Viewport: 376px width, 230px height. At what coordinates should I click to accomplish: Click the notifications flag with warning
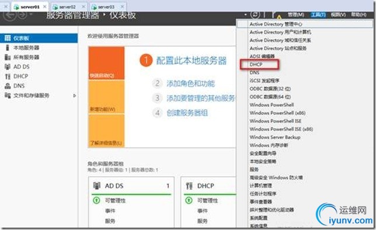pos(276,15)
